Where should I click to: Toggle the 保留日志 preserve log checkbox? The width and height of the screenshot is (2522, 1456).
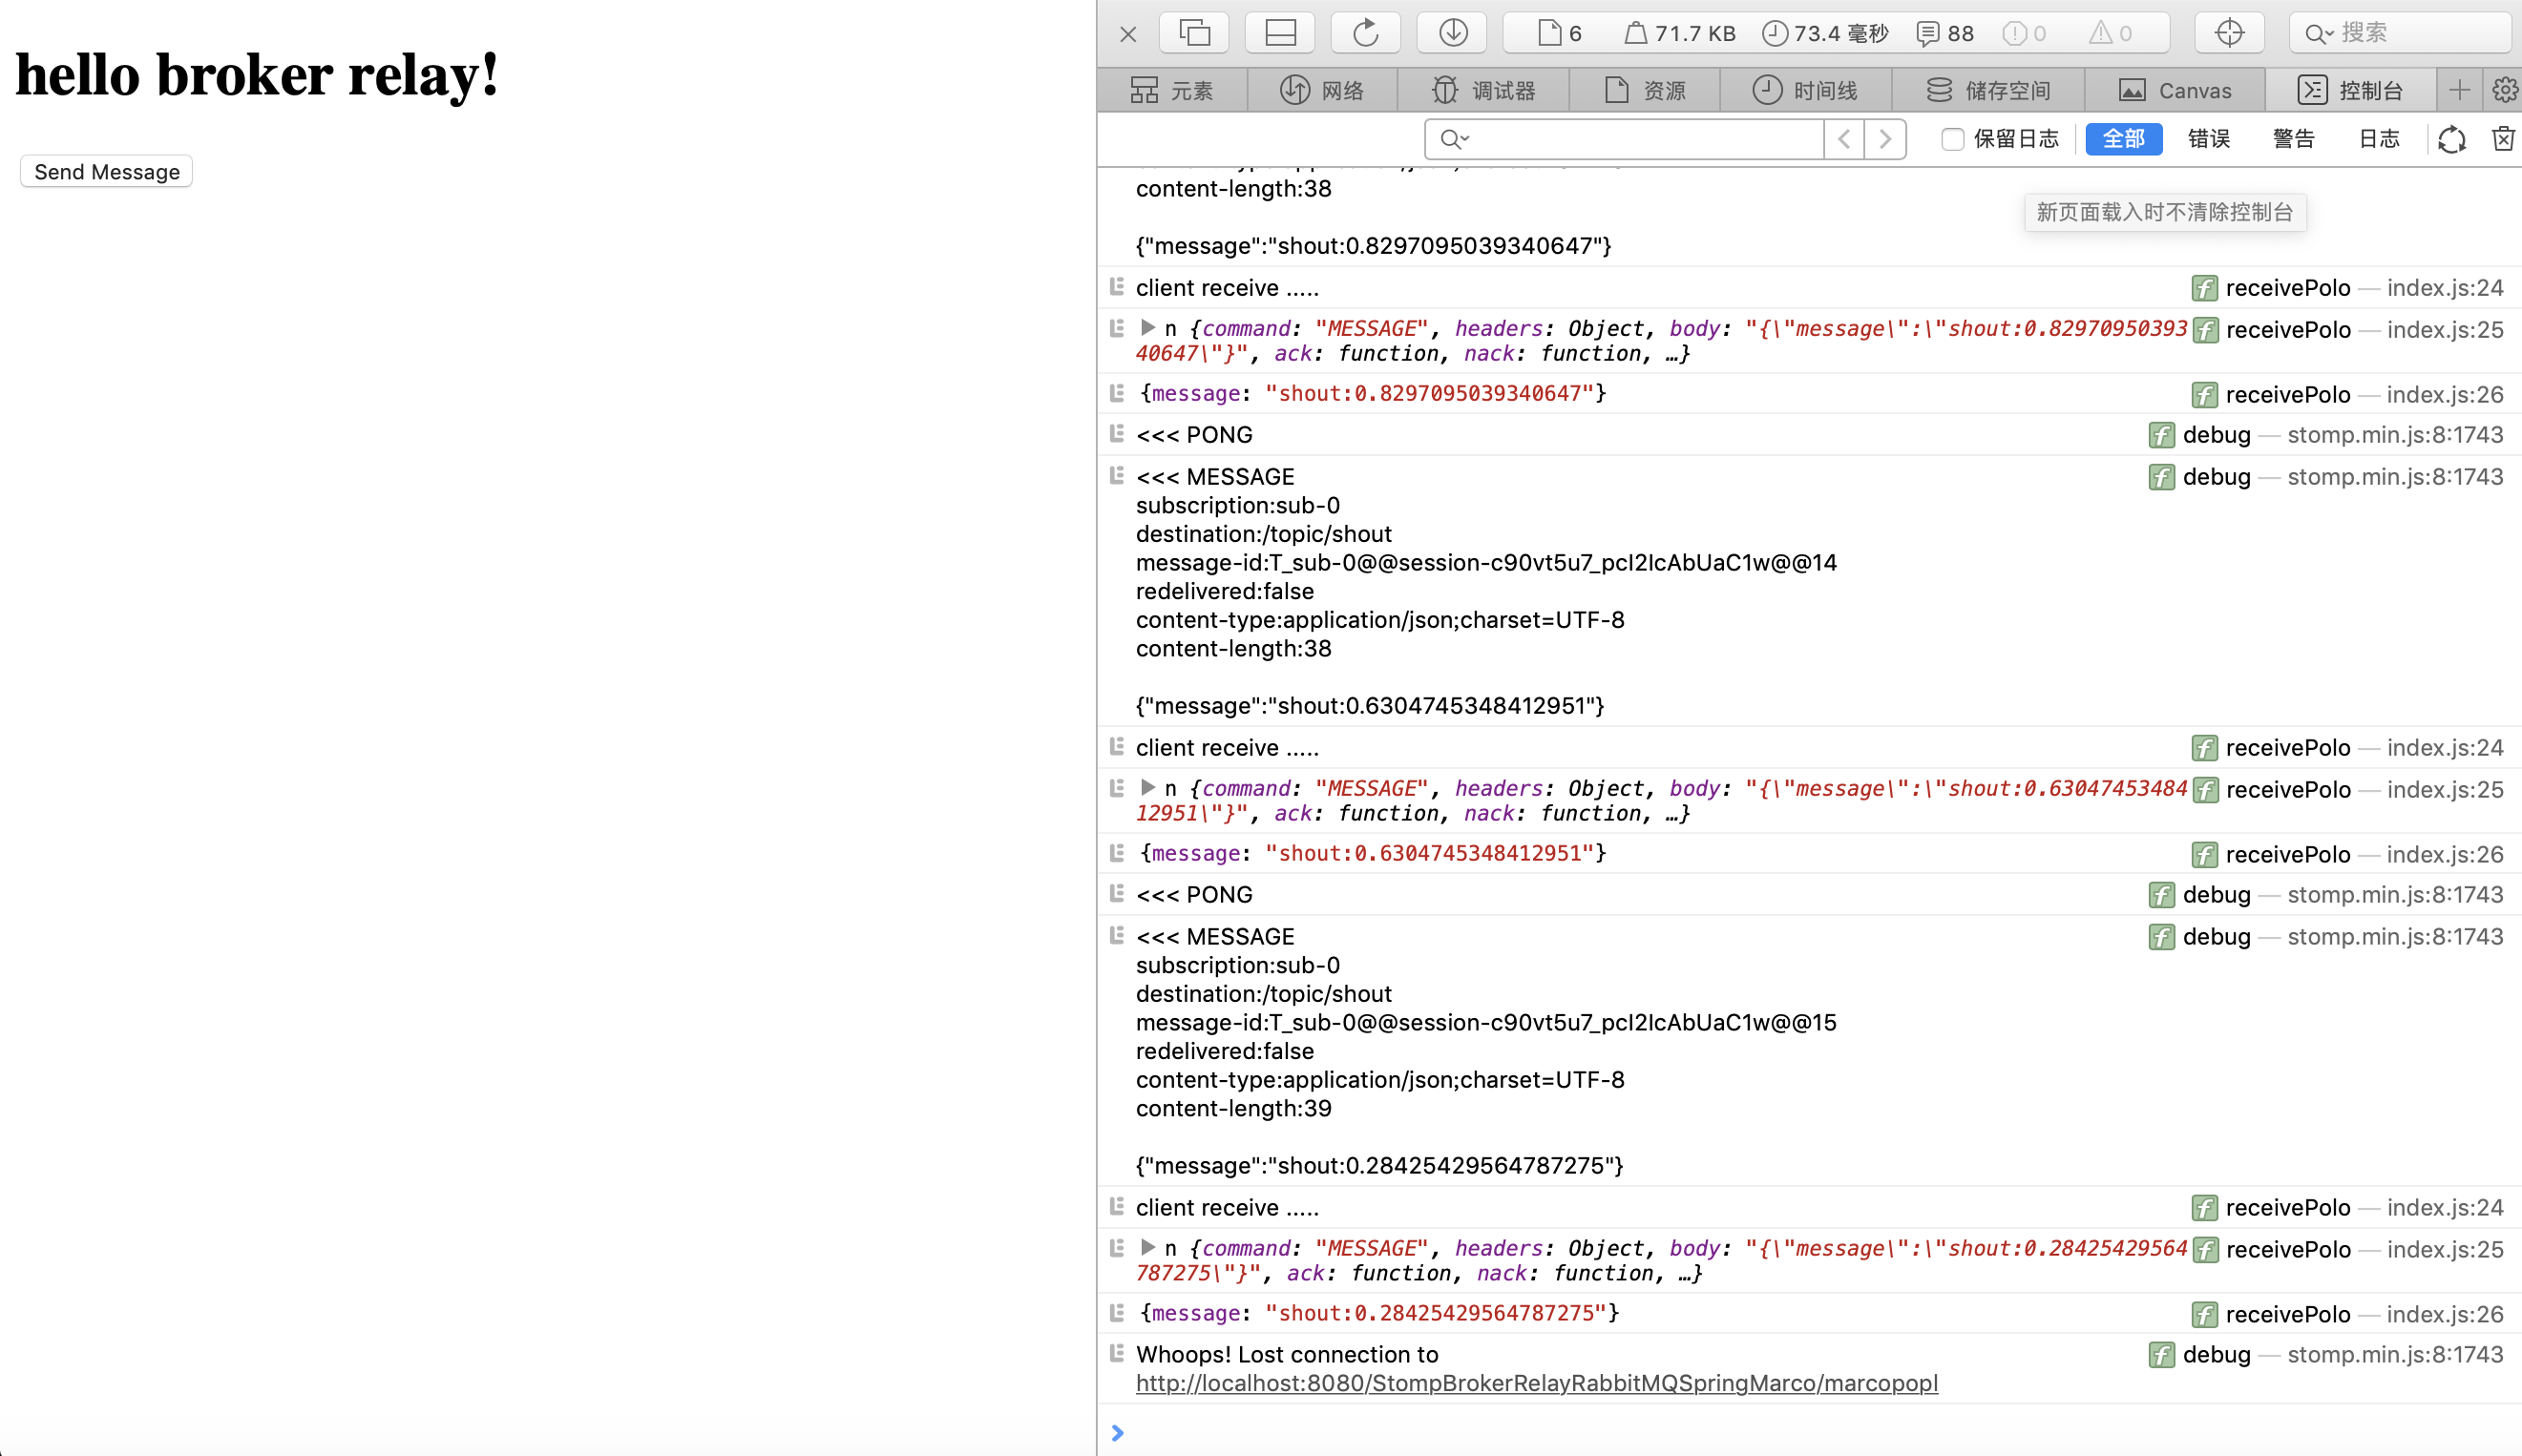pyautogui.click(x=1952, y=139)
